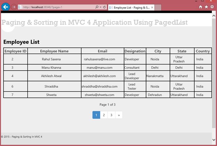Click the Employee List heading
The width and height of the screenshot is (217, 146).
pyautogui.click(x=22, y=42)
